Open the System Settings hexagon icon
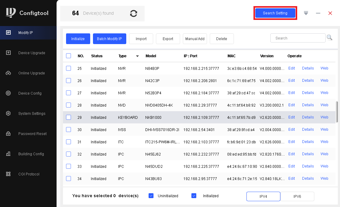 tap(9, 113)
